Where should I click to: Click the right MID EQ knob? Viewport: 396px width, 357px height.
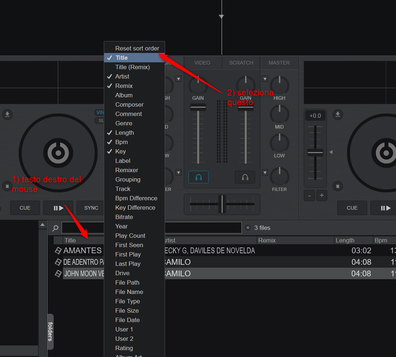(279, 114)
